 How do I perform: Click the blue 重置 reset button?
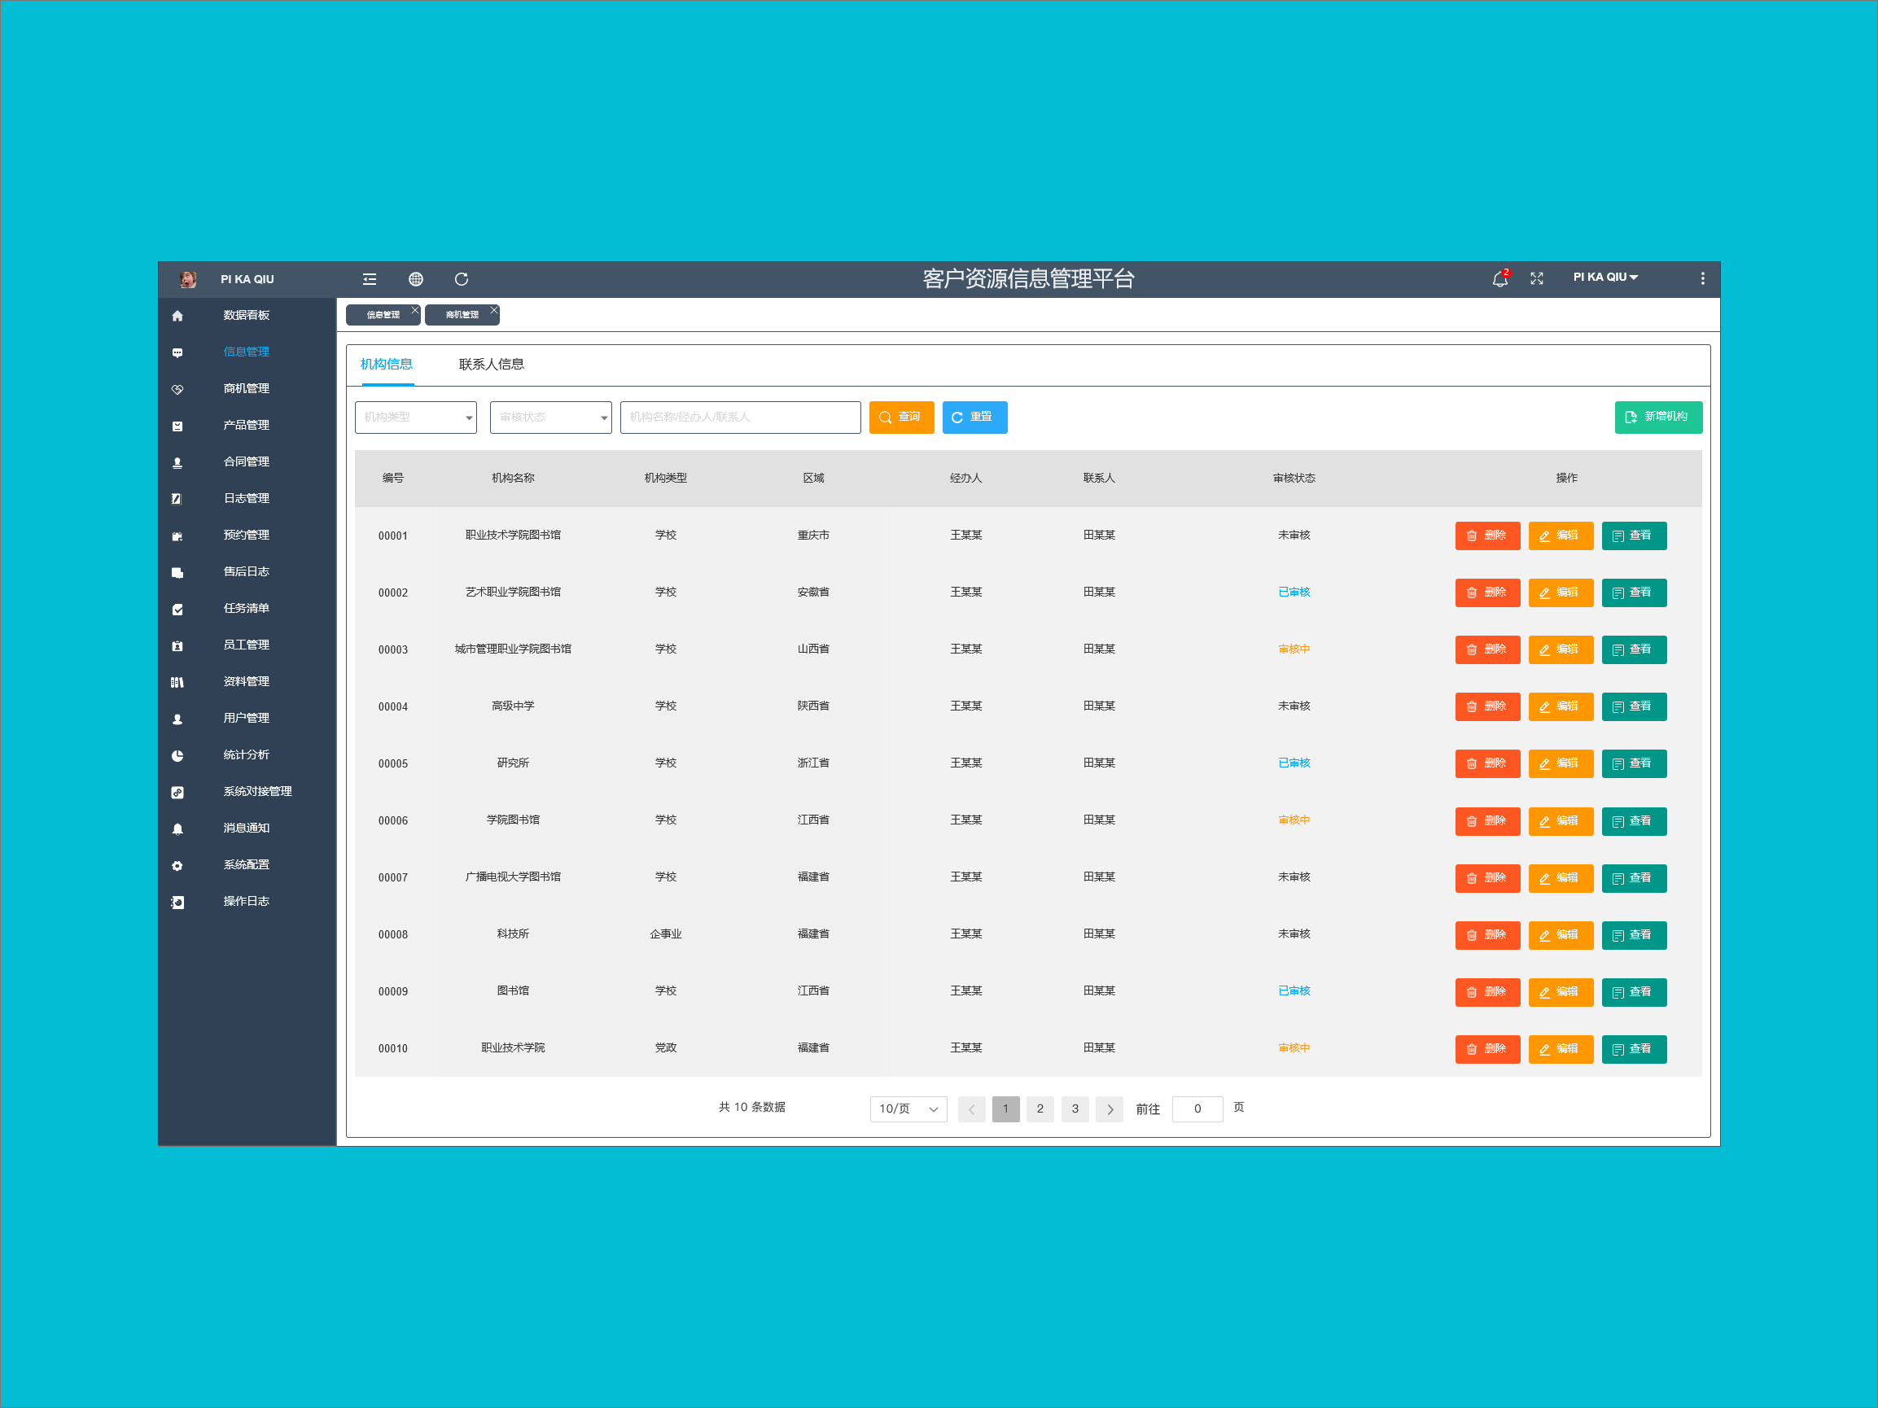pyautogui.click(x=974, y=418)
